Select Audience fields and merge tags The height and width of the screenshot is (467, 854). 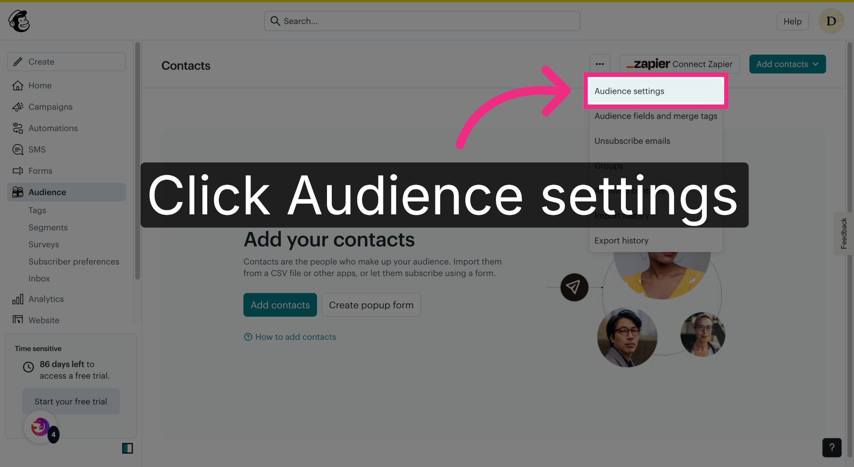[656, 116]
